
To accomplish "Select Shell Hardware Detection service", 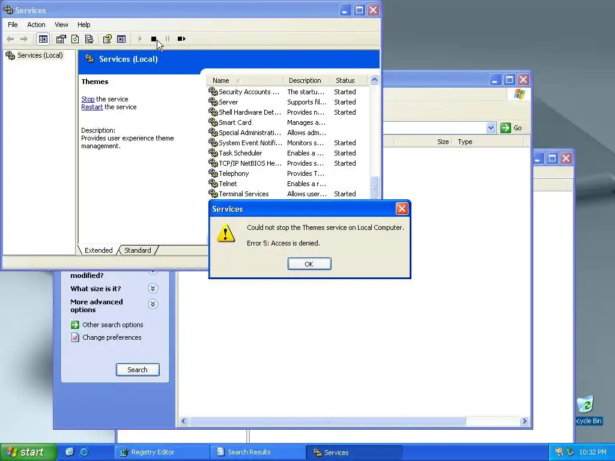I will point(288,112).
